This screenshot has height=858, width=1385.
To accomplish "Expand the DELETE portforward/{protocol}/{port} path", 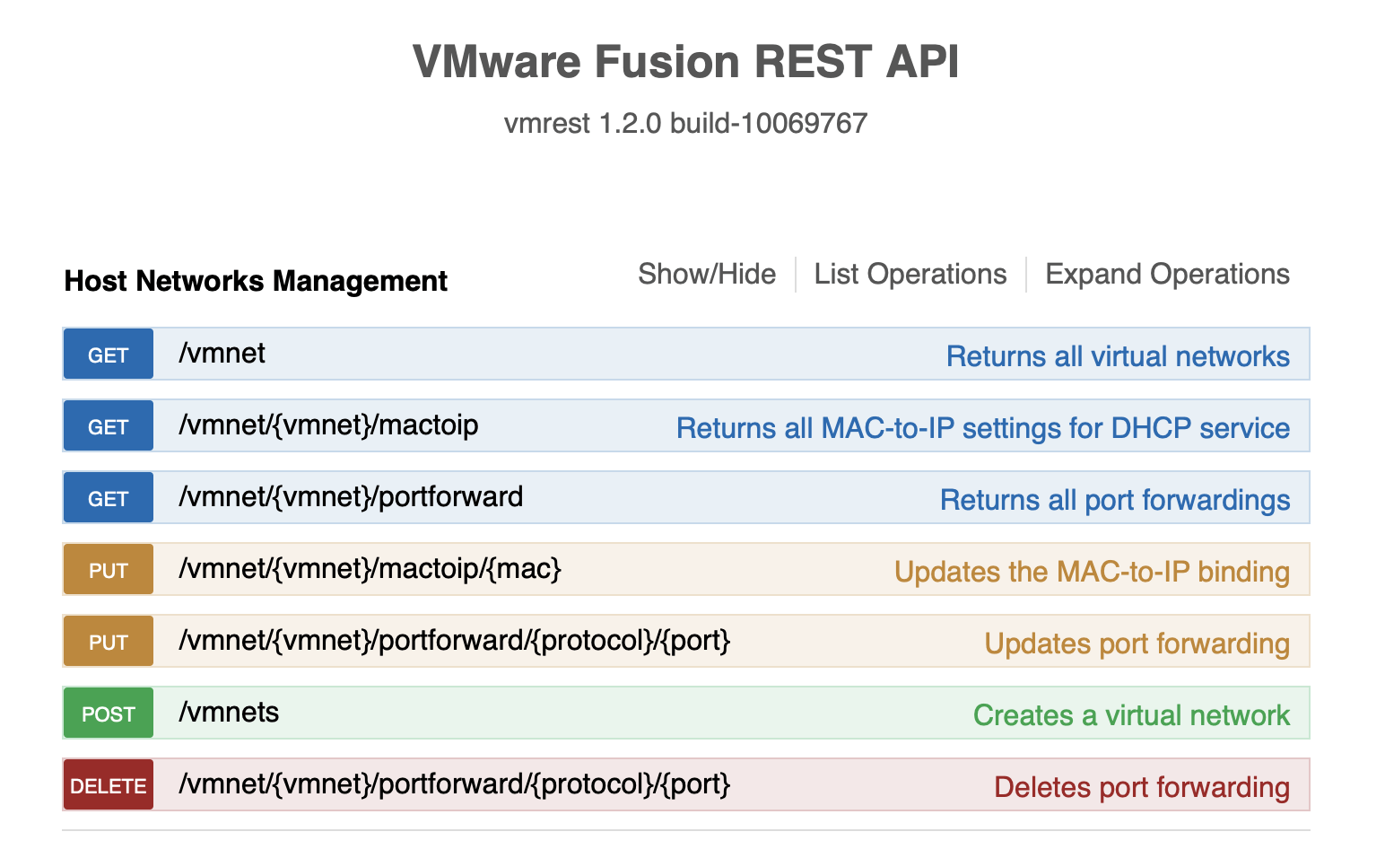I will 455,784.
